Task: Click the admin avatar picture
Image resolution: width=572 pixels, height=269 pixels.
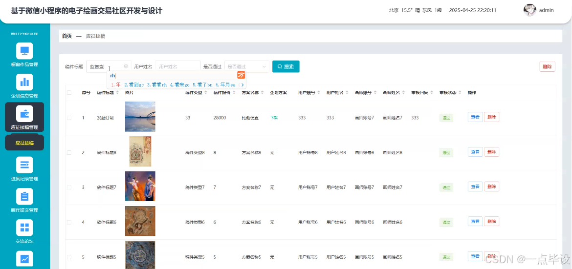Action: [x=529, y=10]
